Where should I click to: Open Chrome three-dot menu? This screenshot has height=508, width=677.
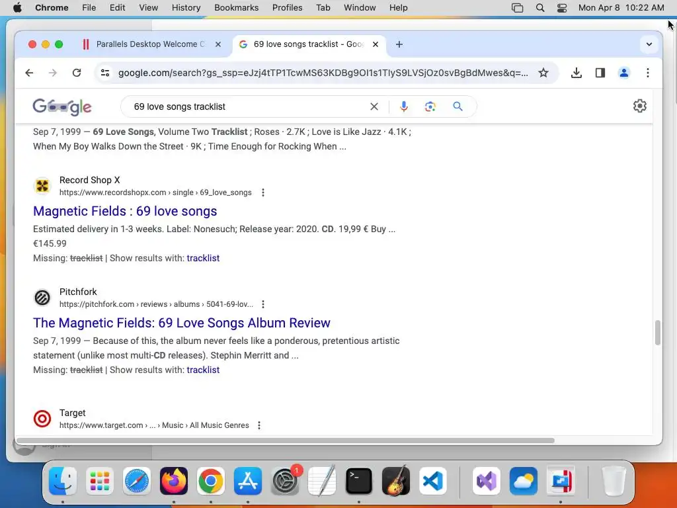648,73
